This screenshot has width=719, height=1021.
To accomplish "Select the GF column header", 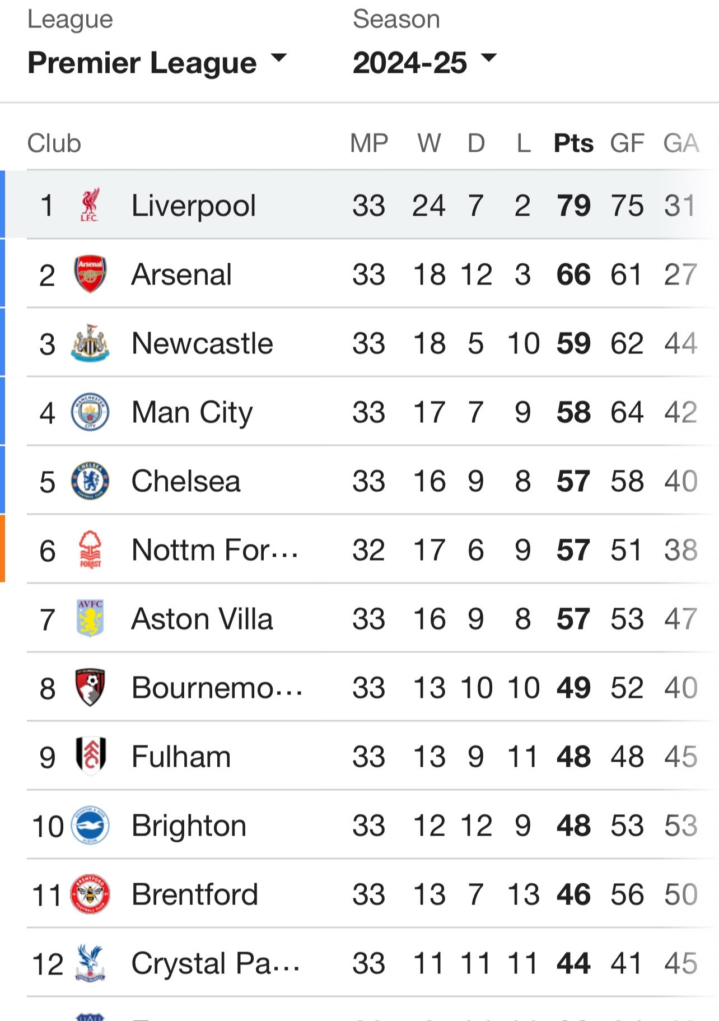I will pos(627,143).
